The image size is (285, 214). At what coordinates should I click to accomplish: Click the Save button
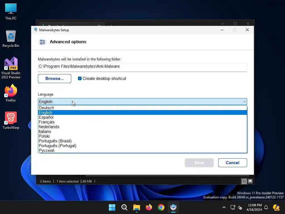click(x=199, y=163)
